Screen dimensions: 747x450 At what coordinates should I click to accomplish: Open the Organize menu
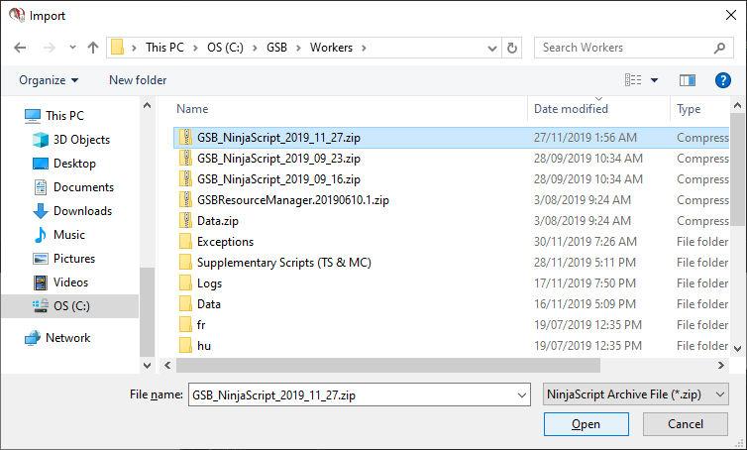(48, 80)
